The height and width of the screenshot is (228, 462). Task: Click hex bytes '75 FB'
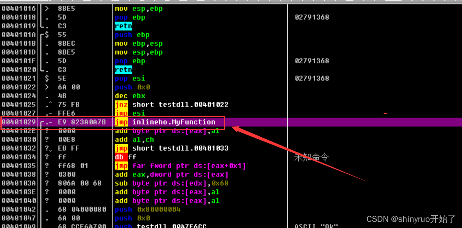[x=69, y=104]
